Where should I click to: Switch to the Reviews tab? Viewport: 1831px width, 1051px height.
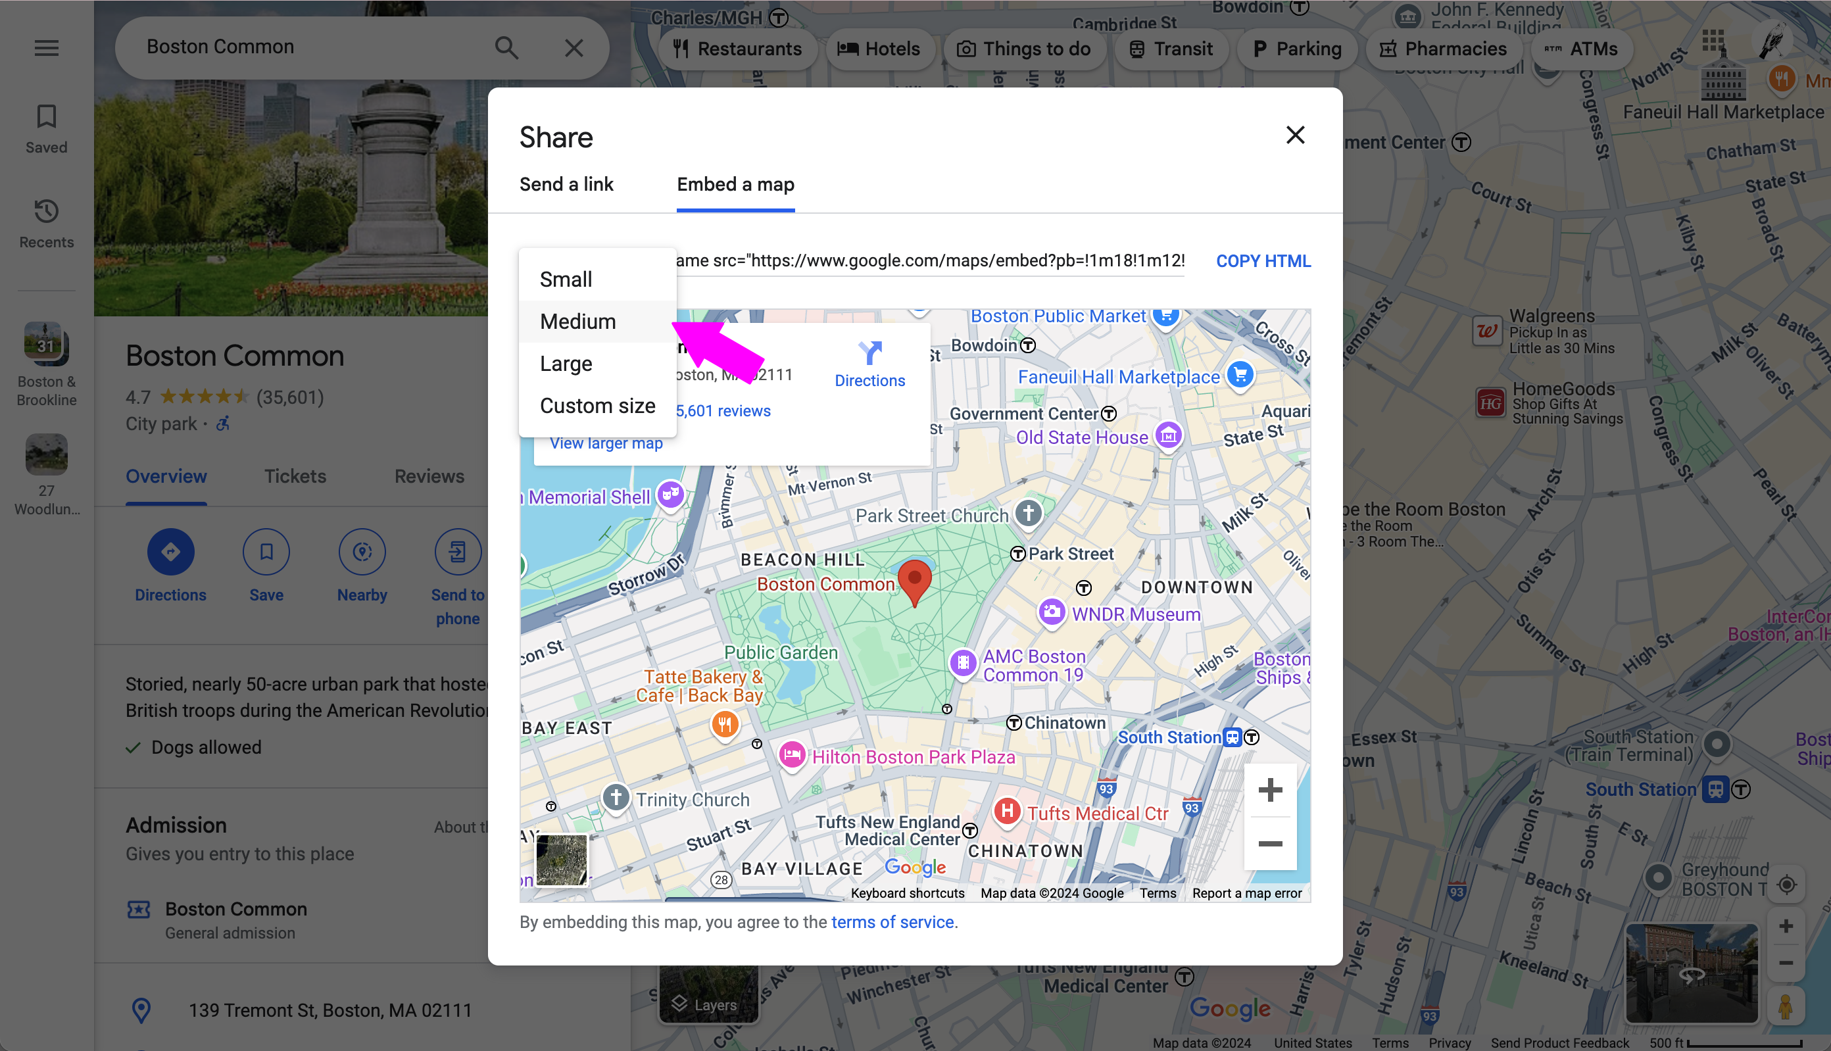point(429,476)
